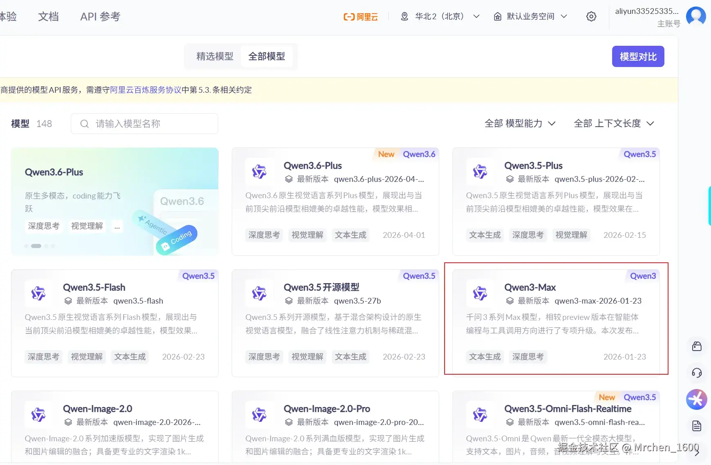
Task: Click the 视觉理解 tag on Qwen3.5-Flash card
Action: pyautogui.click(x=87, y=357)
